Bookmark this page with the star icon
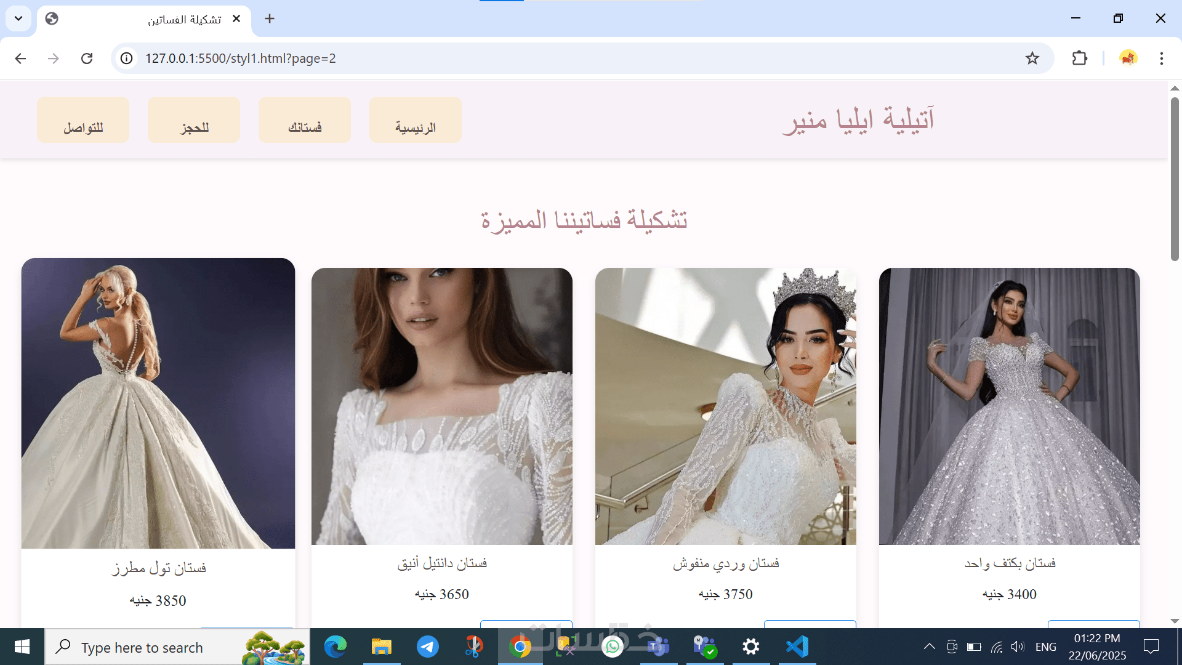The width and height of the screenshot is (1182, 665). coord(1032,58)
